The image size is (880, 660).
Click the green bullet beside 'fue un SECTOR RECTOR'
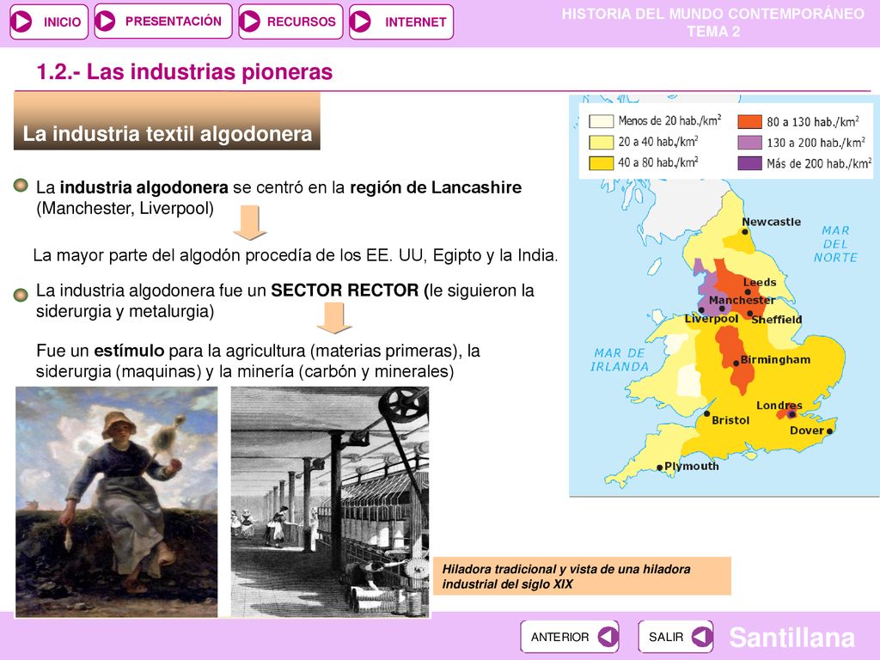pyautogui.click(x=21, y=295)
